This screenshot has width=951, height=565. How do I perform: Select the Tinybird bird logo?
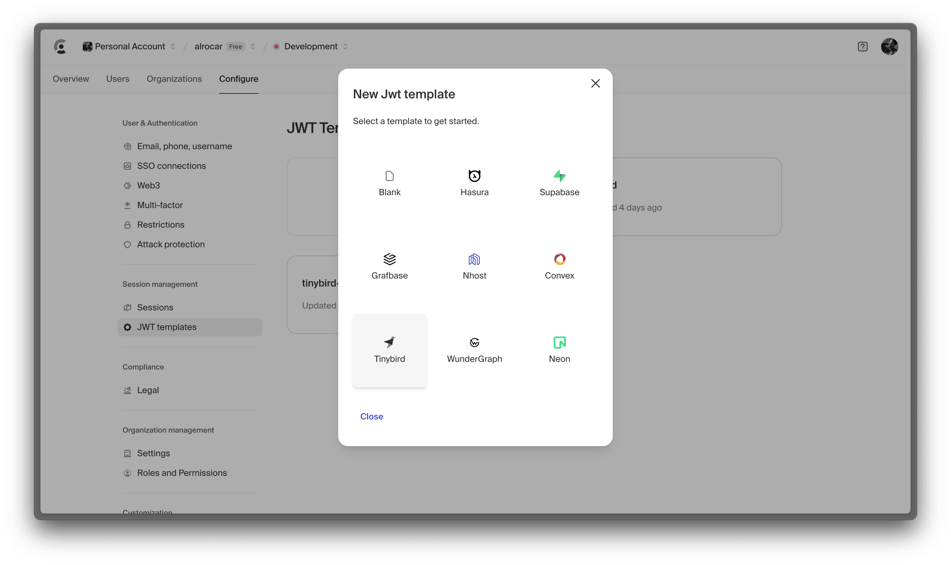(x=389, y=342)
